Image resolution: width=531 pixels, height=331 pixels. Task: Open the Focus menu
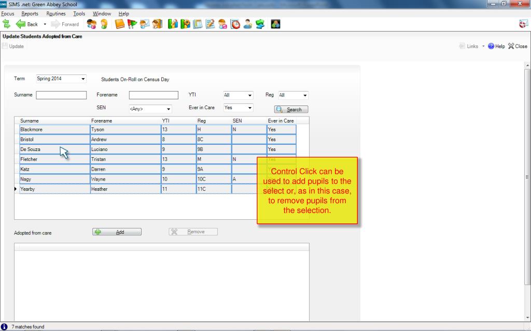8,13
